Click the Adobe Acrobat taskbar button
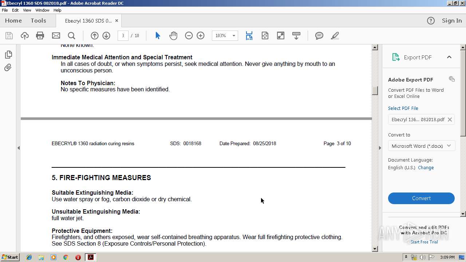This screenshot has width=466, height=262. (x=90, y=257)
